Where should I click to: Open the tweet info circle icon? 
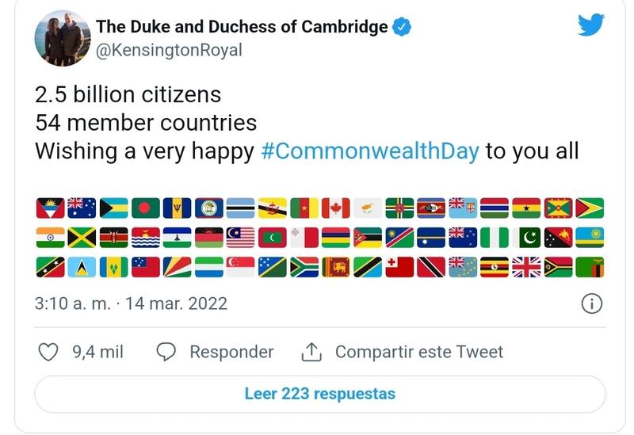pos(591,303)
